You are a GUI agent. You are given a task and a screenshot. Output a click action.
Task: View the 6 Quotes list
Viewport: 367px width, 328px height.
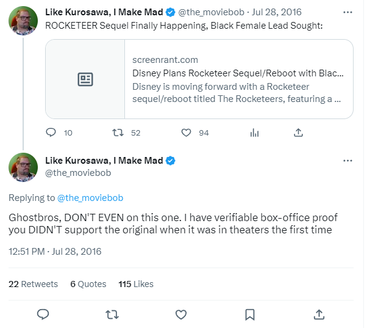click(x=88, y=284)
